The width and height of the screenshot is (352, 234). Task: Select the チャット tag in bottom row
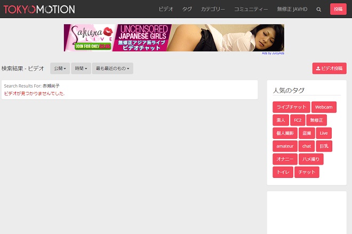coord(307,172)
